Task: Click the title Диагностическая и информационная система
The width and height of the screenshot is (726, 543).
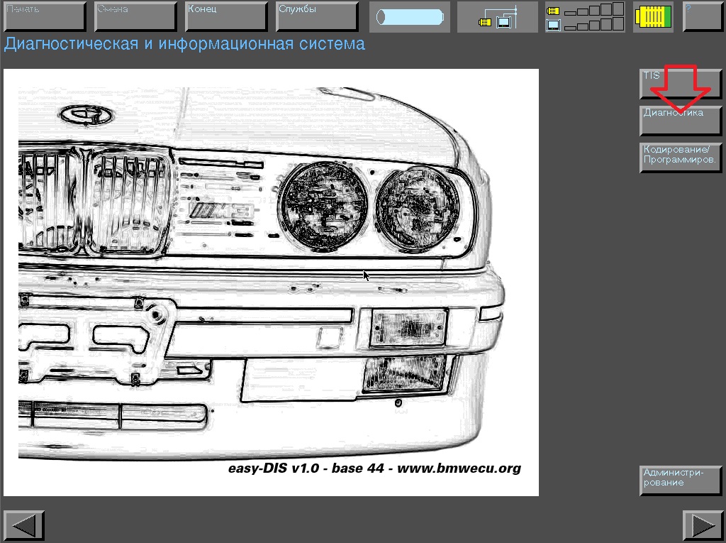Action: [x=184, y=44]
